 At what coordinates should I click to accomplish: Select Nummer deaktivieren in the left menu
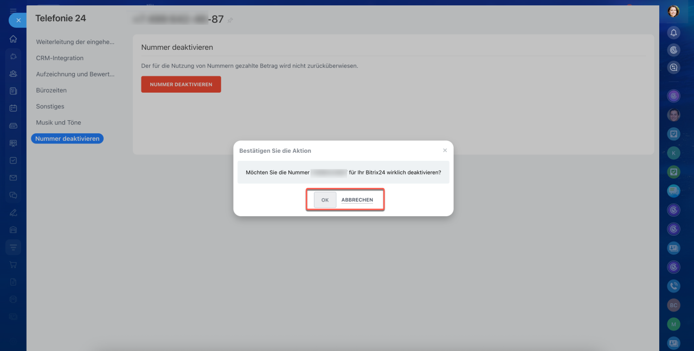click(67, 139)
